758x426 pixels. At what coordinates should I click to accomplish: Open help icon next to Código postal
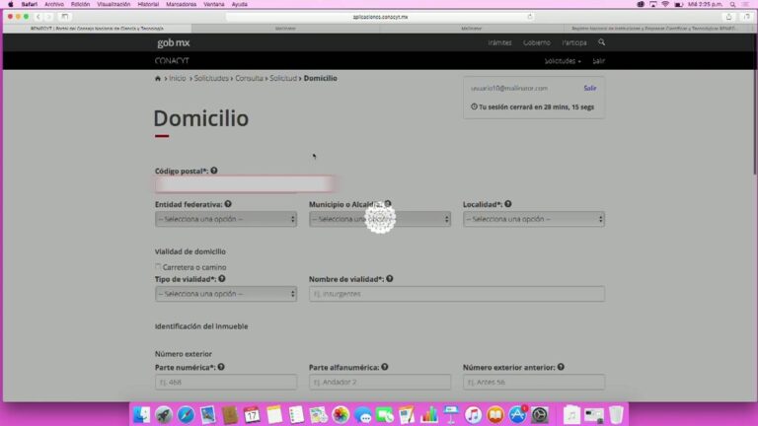[213, 171]
